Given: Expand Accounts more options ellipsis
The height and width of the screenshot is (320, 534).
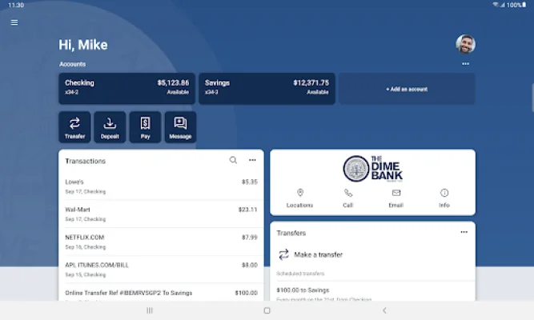Looking at the screenshot, I should [x=465, y=64].
